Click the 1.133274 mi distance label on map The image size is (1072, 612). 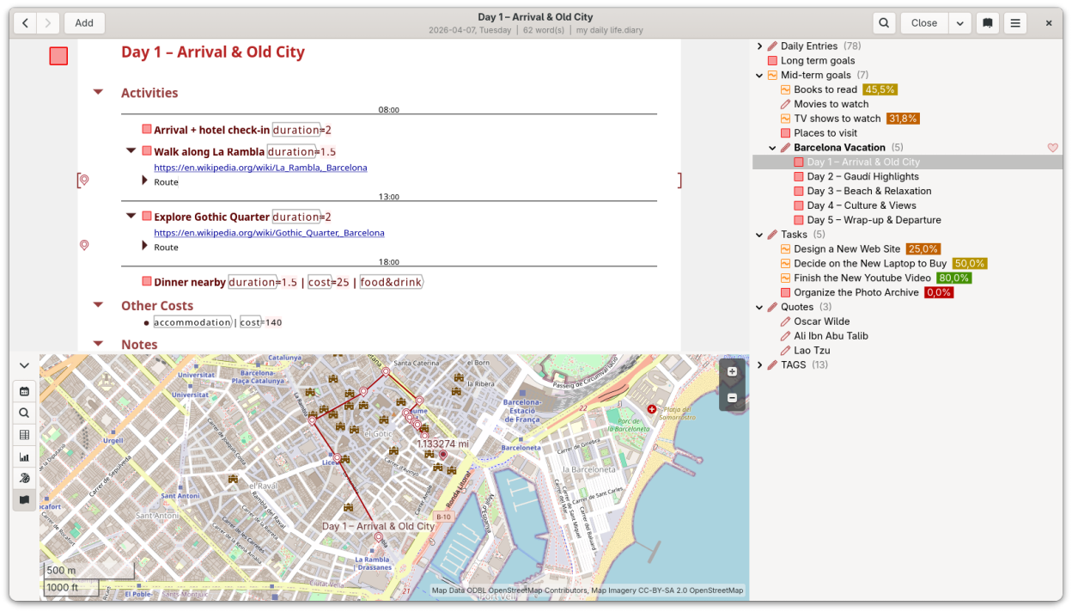442,444
